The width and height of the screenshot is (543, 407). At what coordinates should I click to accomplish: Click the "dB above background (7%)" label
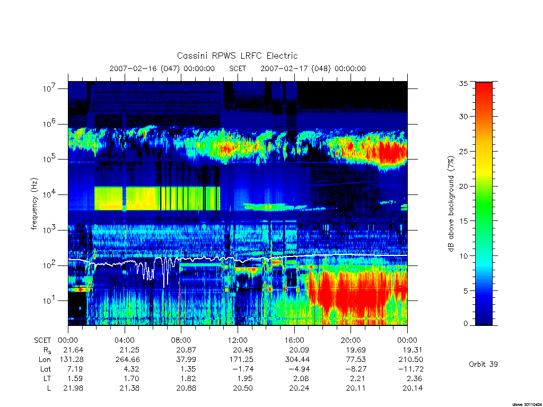tap(451, 204)
